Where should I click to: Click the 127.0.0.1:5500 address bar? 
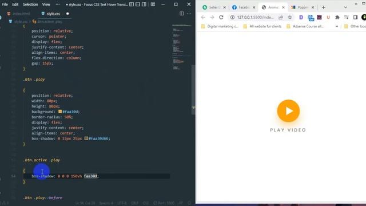click(x=256, y=17)
